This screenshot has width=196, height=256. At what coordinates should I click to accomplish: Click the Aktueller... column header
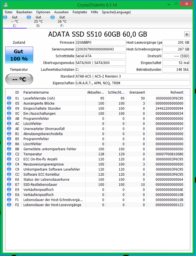95,92
